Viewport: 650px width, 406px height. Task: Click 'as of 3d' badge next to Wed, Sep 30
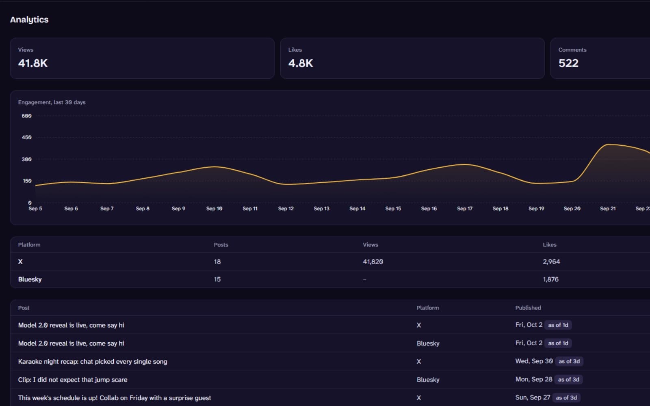click(569, 361)
